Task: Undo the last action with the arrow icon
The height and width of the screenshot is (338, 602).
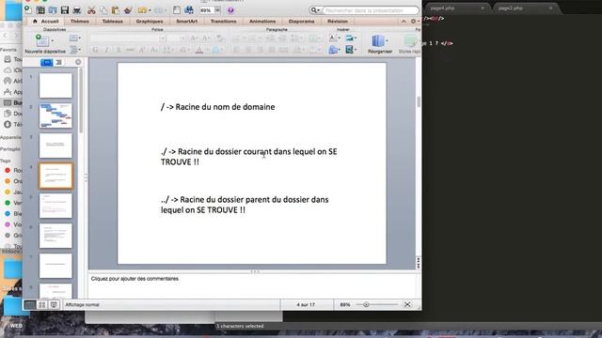Action: click(x=142, y=10)
